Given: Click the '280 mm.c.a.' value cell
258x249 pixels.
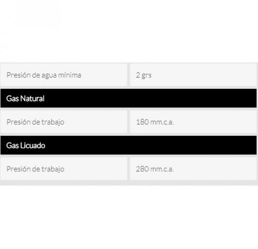Looking at the screenshot, I should point(193,169).
